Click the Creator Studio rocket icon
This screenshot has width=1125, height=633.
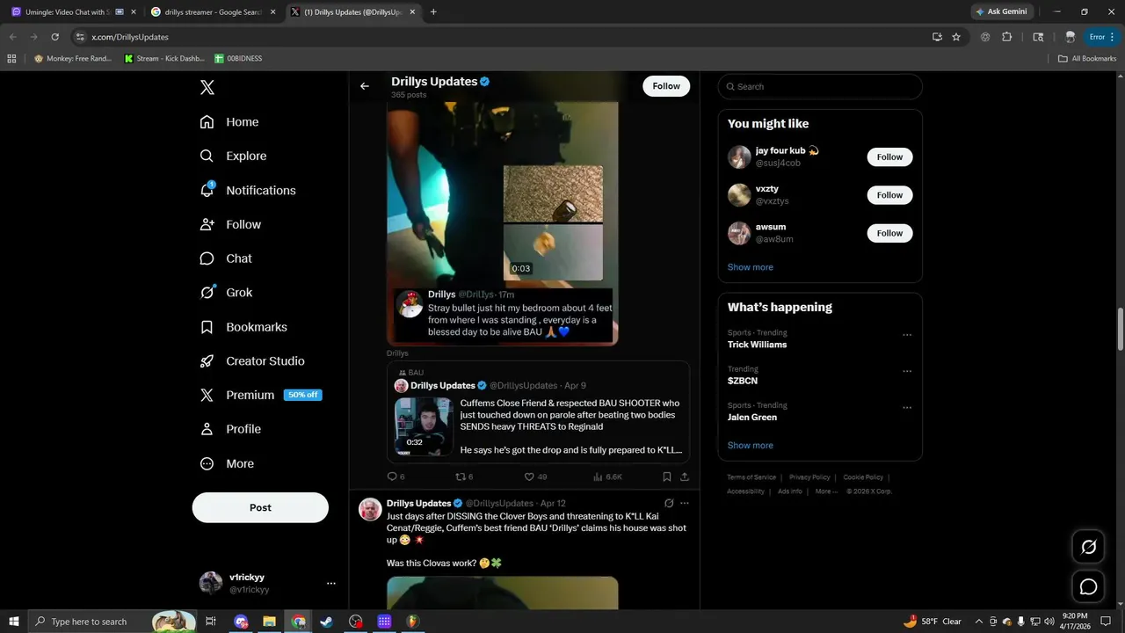tap(207, 361)
